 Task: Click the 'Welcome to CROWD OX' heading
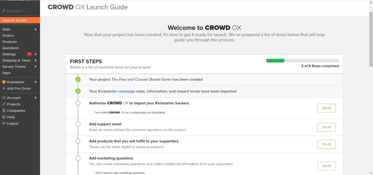pos(204,28)
